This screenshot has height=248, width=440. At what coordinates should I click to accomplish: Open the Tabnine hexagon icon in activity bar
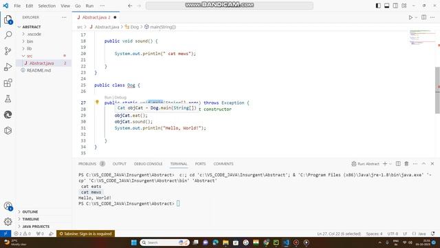pos(8,130)
